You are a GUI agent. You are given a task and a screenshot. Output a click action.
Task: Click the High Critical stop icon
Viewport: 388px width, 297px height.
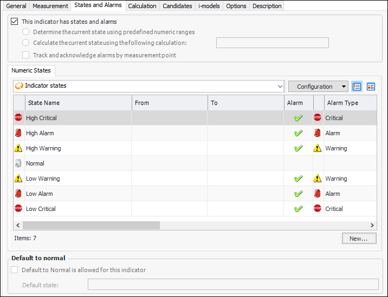point(18,118)
